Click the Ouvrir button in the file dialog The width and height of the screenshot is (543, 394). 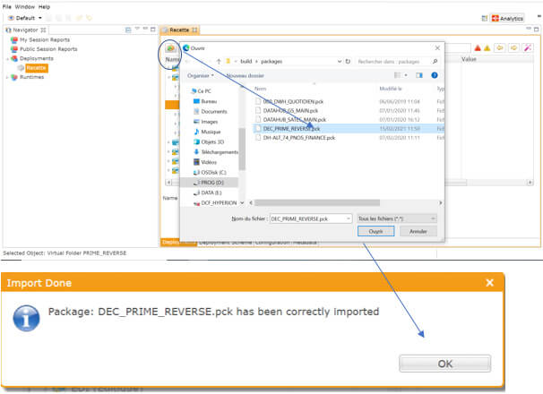[375, 231]
